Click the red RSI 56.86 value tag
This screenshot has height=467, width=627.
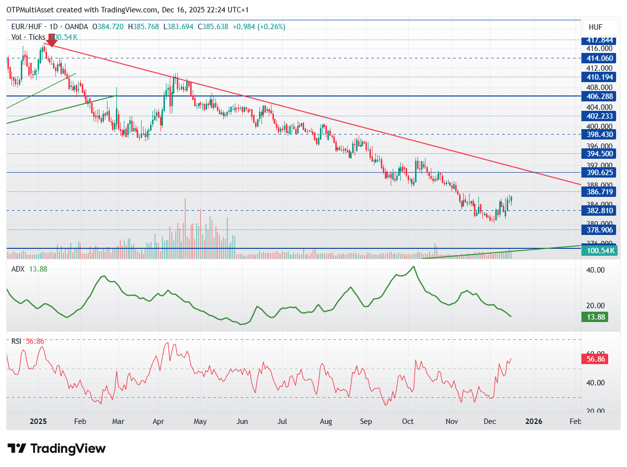coord(594,359)
